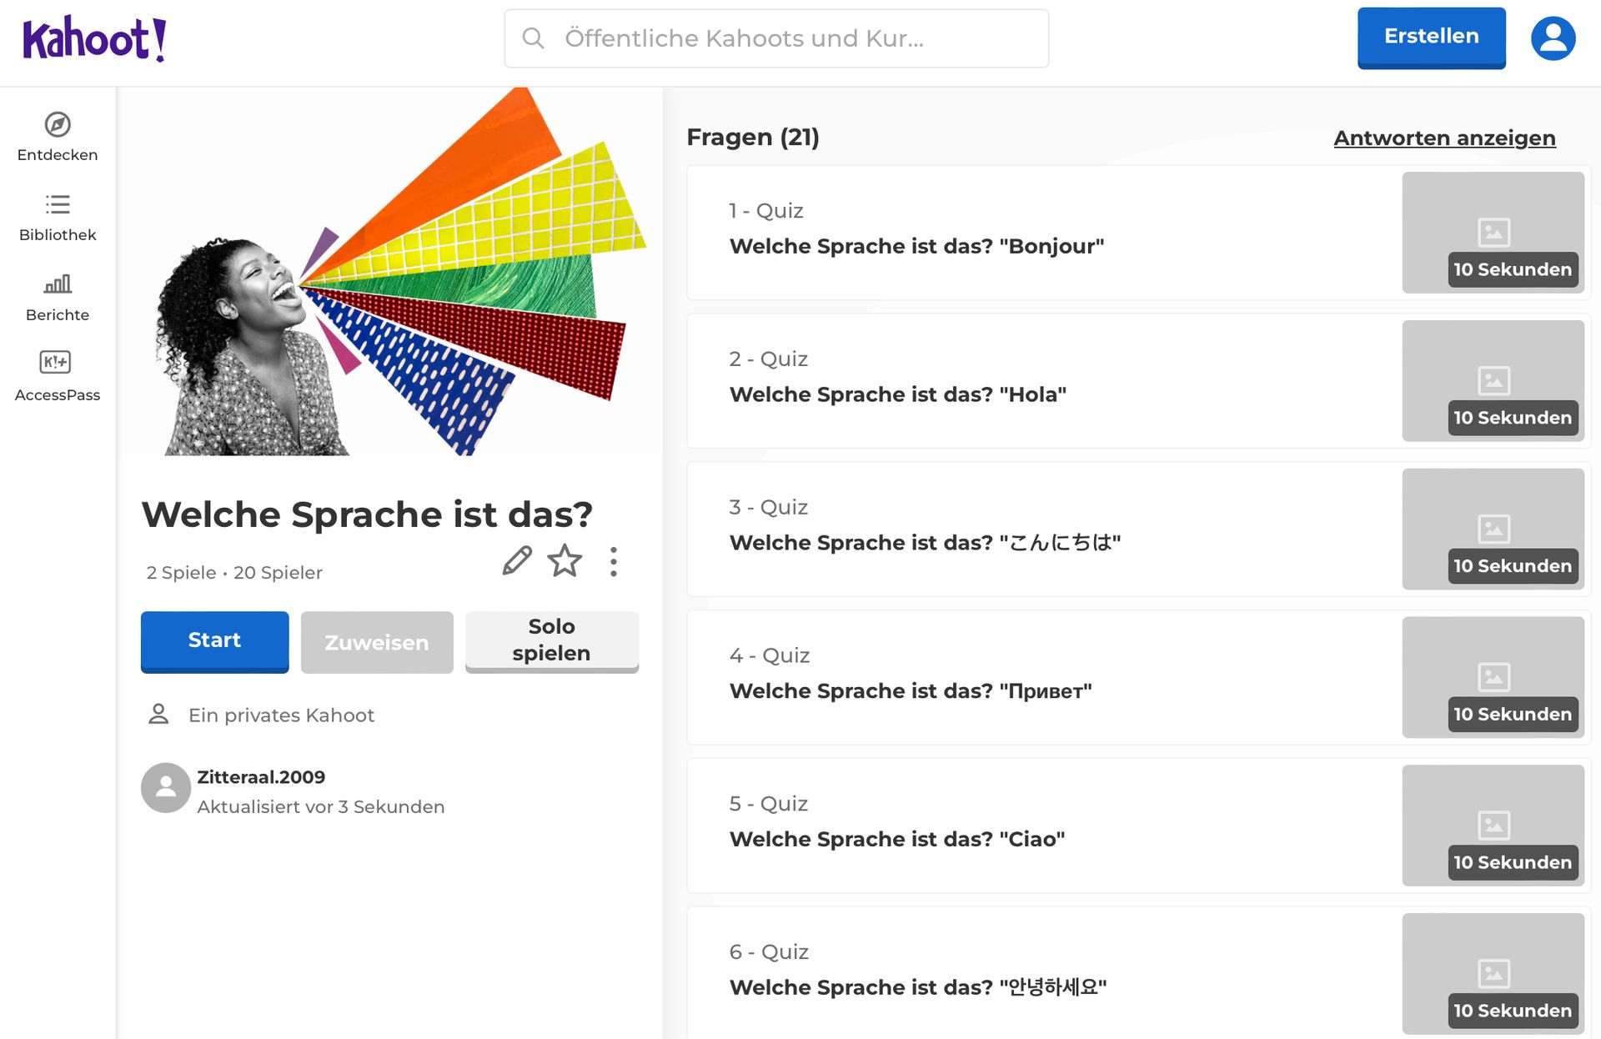Click the search field for public Kahoots
1601x1039 pixels.
(792, 38)
